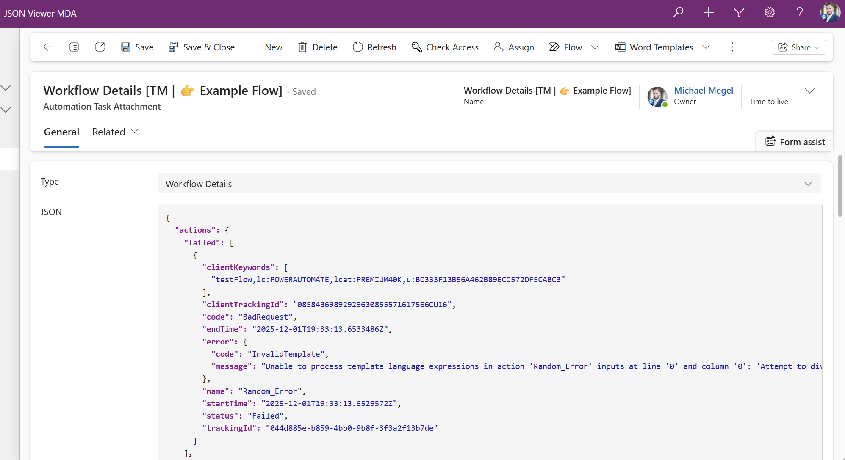Delete the current Workflow Details record
The height and width of the screenshot is (460, 845).
[x=318, y=47]
